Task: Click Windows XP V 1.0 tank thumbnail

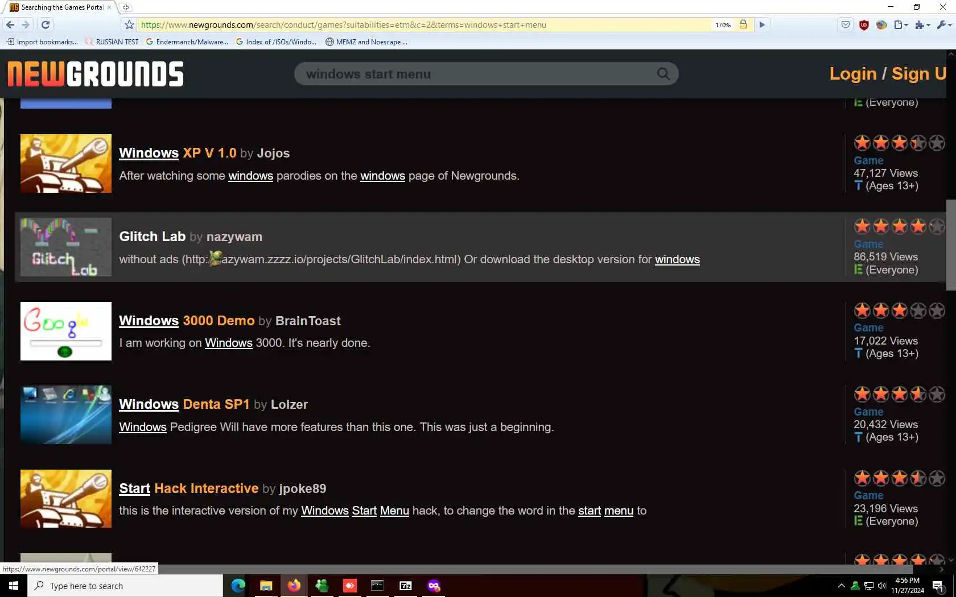Action: pyautogui.click(x=66, y=164)
